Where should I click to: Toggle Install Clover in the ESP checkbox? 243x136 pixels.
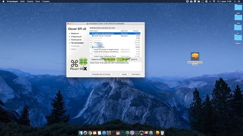(x=93, y=36)
